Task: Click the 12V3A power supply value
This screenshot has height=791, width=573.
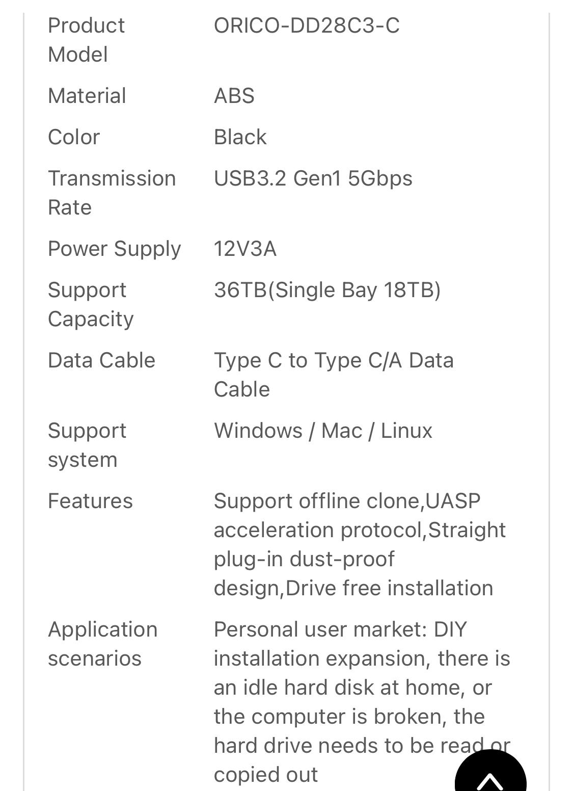Action: pyautogui.click(x=245, y=249)
